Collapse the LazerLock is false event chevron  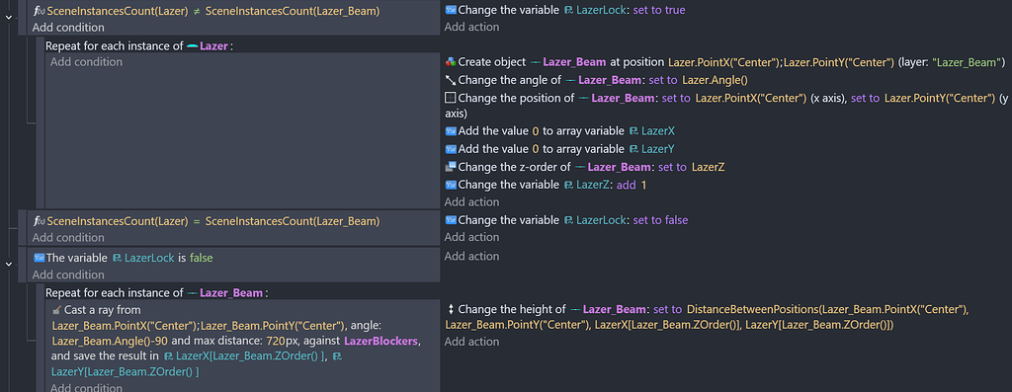8,264
